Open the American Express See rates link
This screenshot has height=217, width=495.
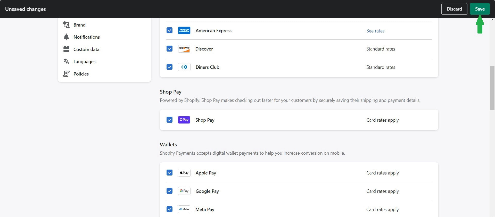click(x=375, y=31)
